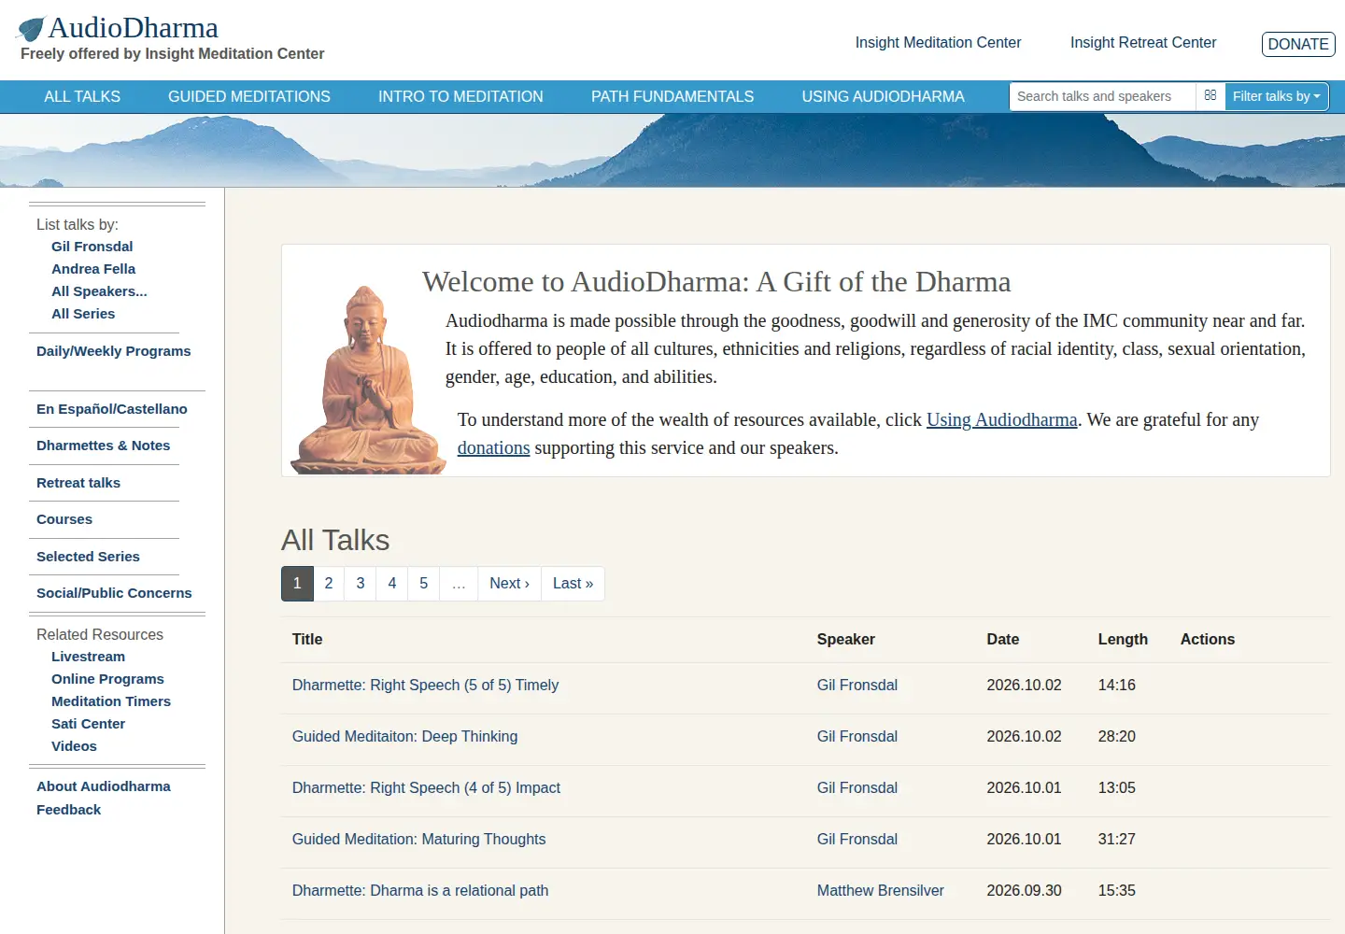
Task: Open Dharmette: Right Speech (5 of 5) Timely
Action: (425, 685)
